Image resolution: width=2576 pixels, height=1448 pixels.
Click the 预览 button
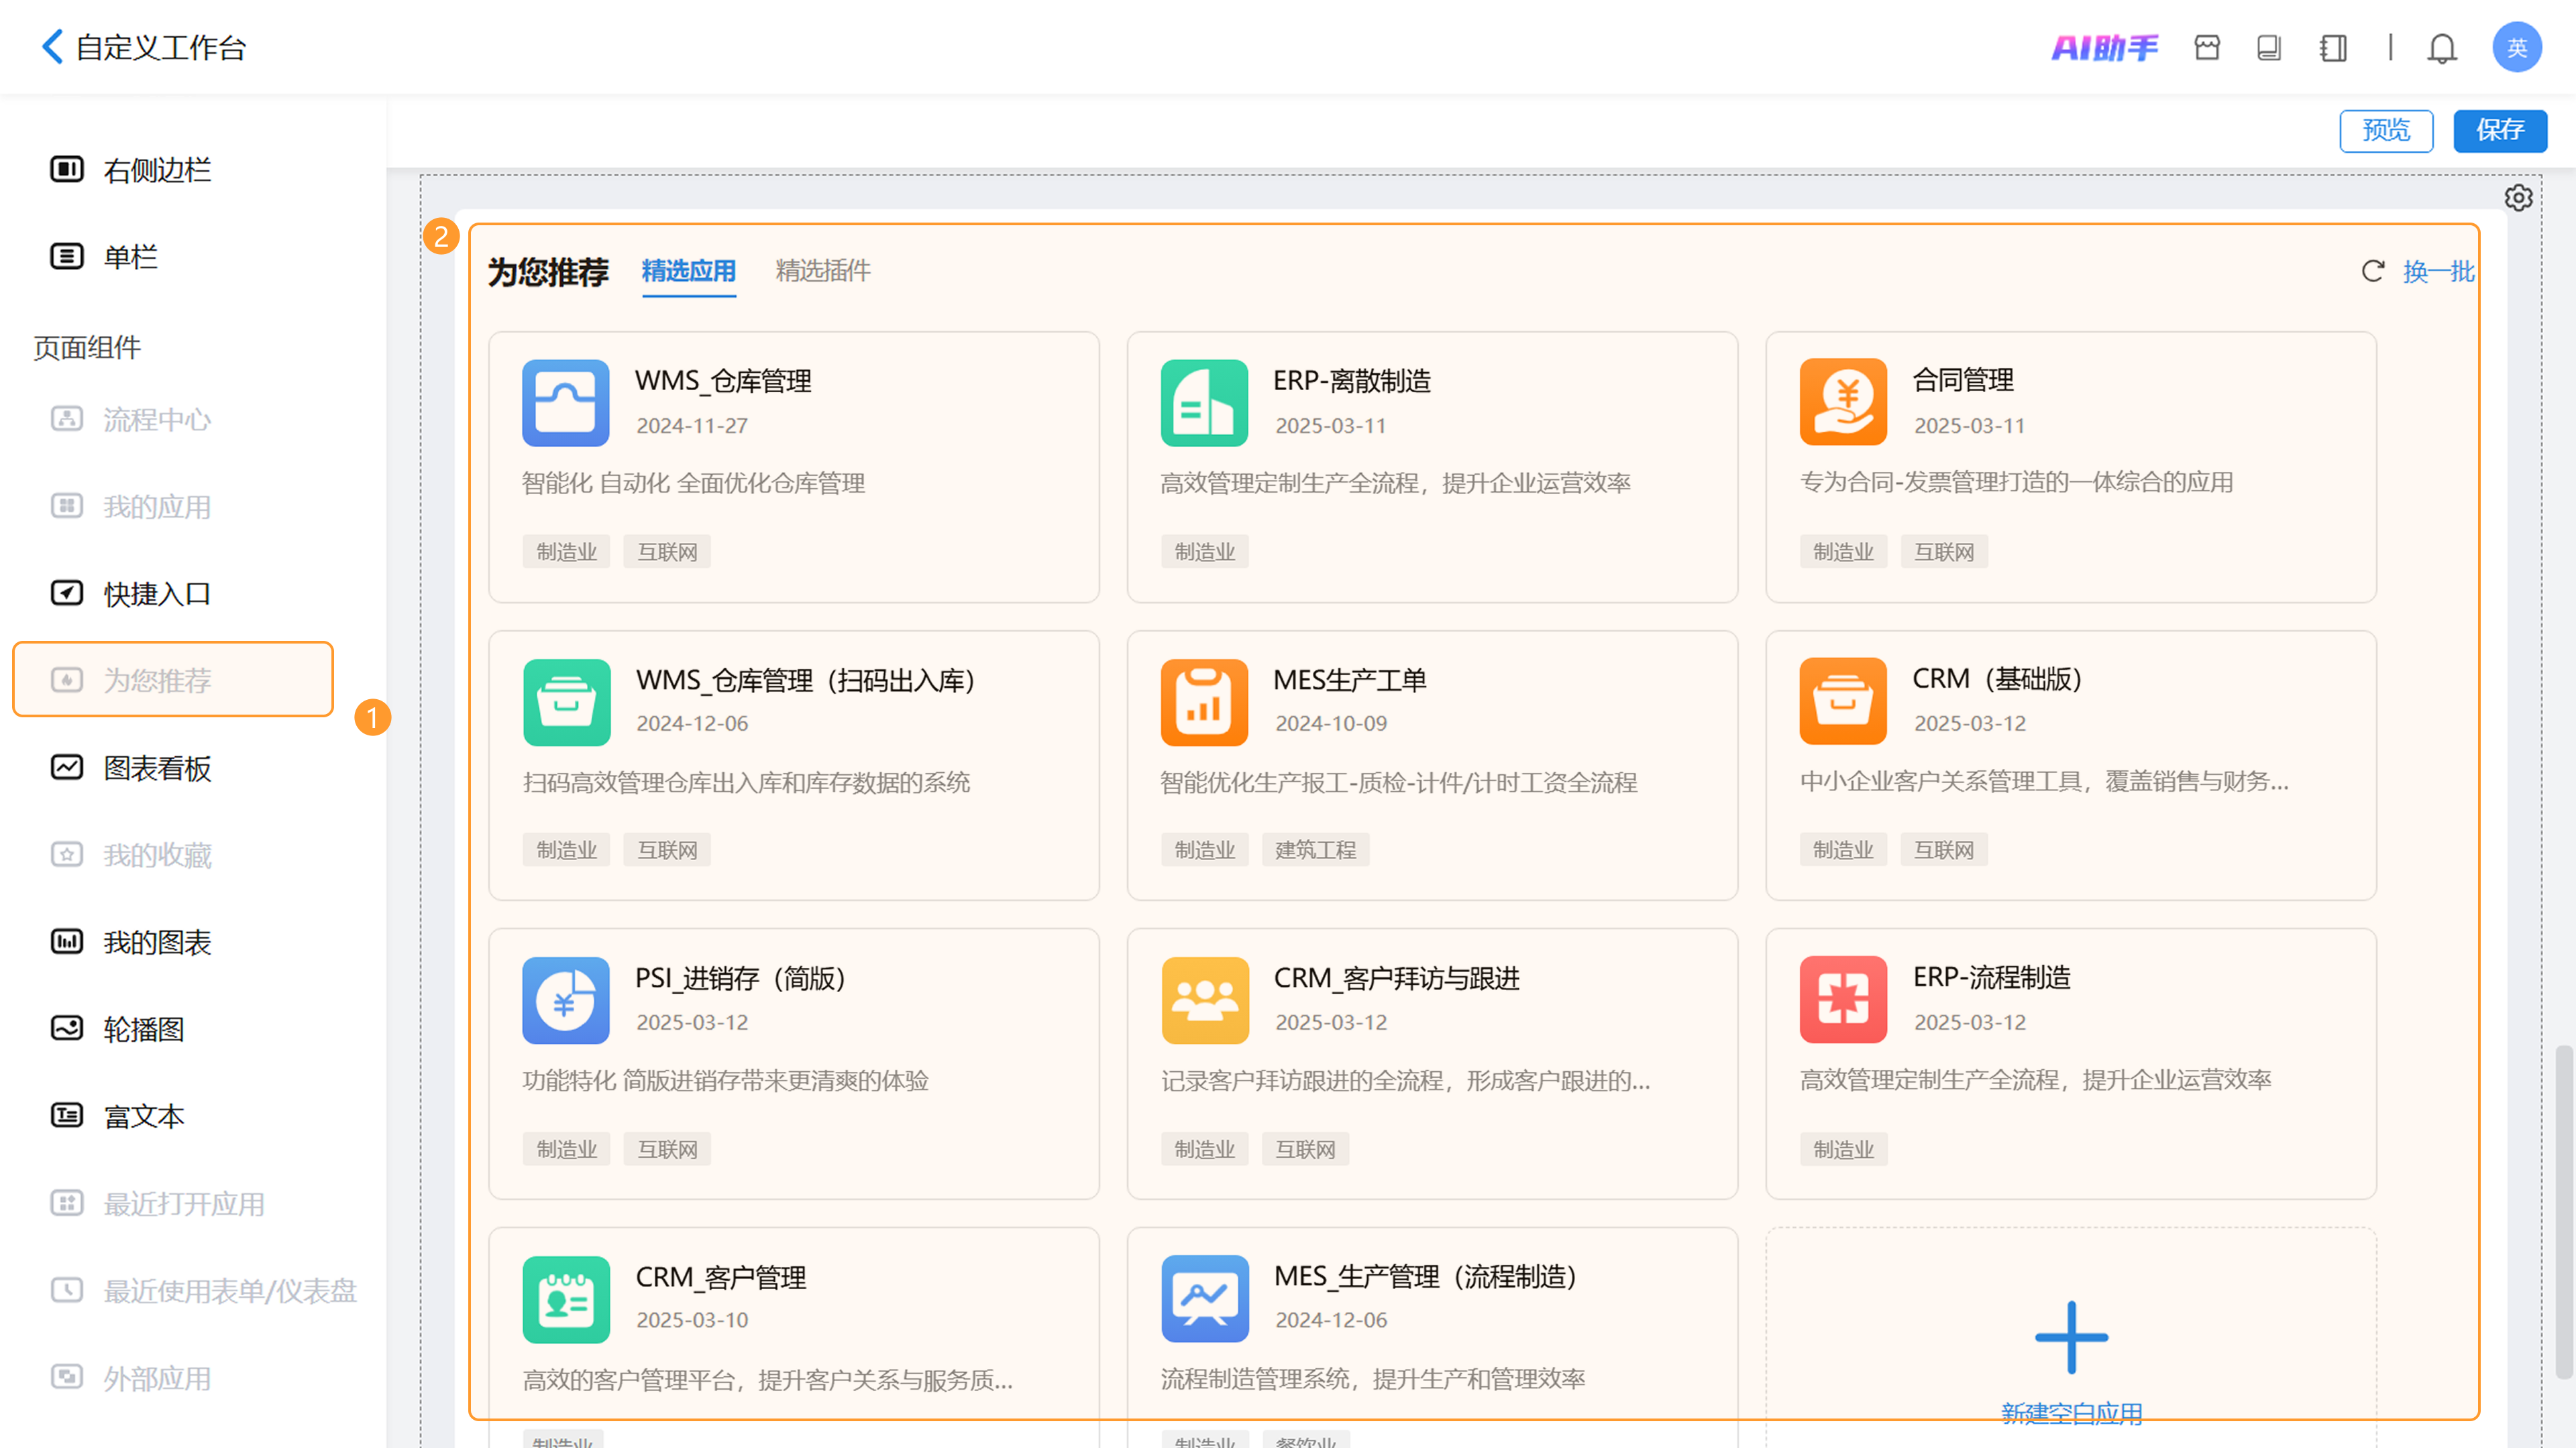pos(2386,130)
